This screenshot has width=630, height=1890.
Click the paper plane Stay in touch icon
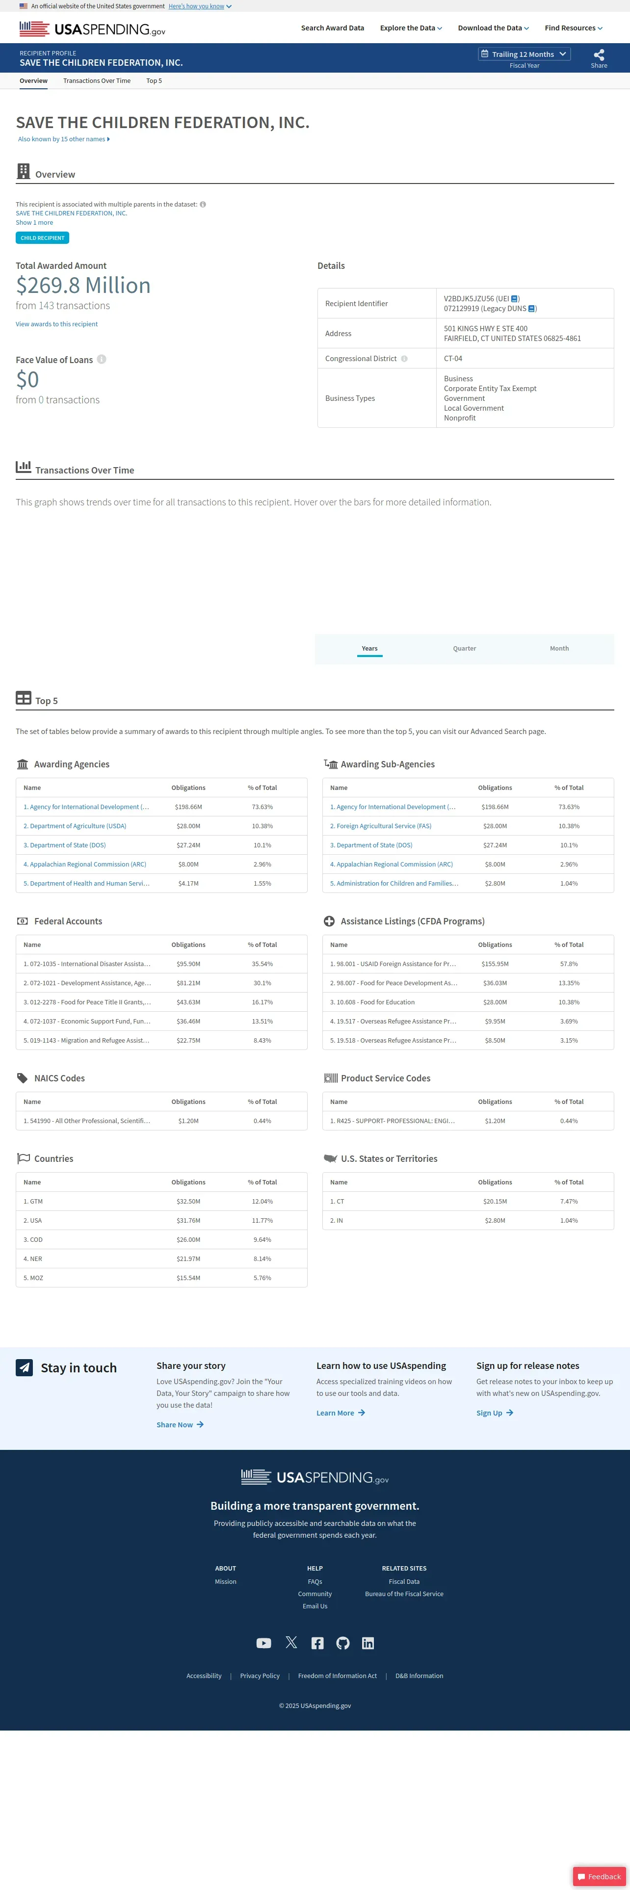point(24,1367)
